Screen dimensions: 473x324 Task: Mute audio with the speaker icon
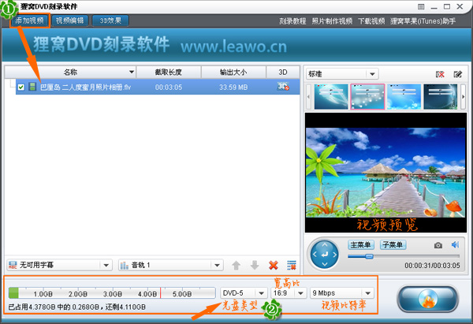click(x=455, y=244)
